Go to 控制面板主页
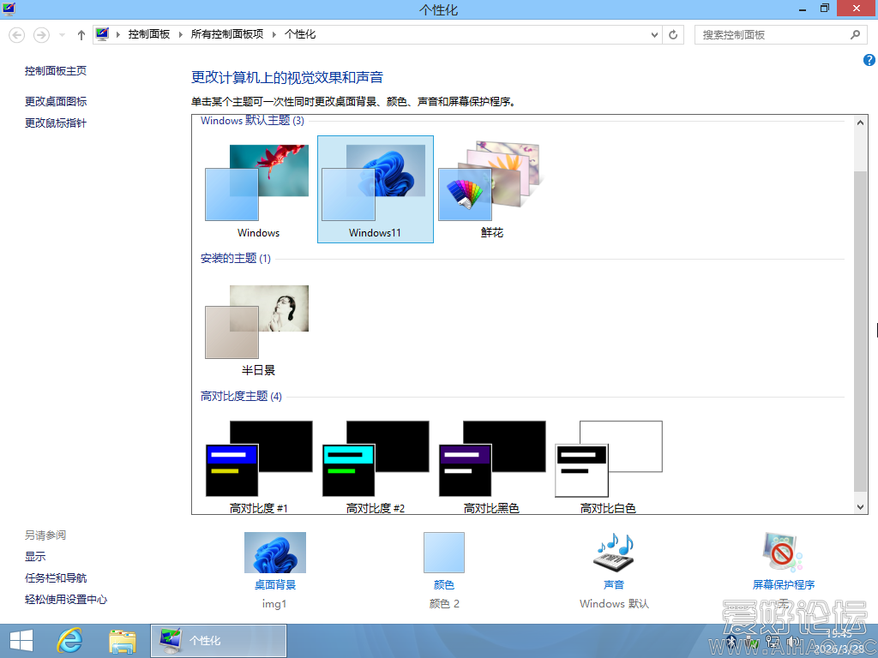Viewport: 878px width, 658px height. (x=56, y=71)
